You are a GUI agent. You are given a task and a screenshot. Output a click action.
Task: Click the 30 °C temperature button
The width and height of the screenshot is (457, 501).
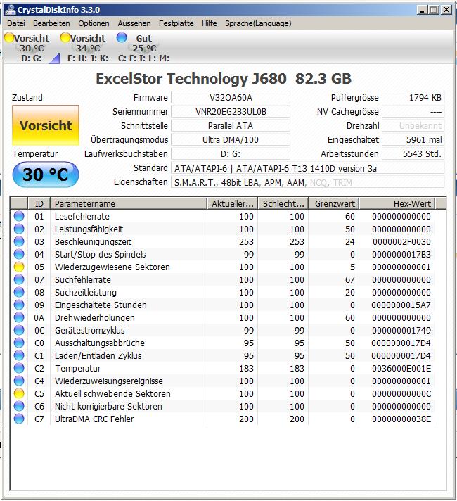click(46, 175)
